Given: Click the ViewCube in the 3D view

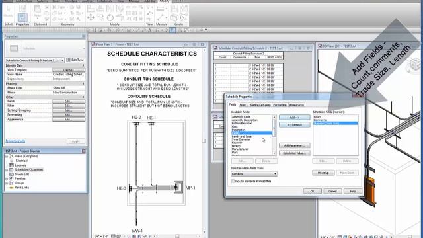Looking at the screenshot, I should coord(414,65).
